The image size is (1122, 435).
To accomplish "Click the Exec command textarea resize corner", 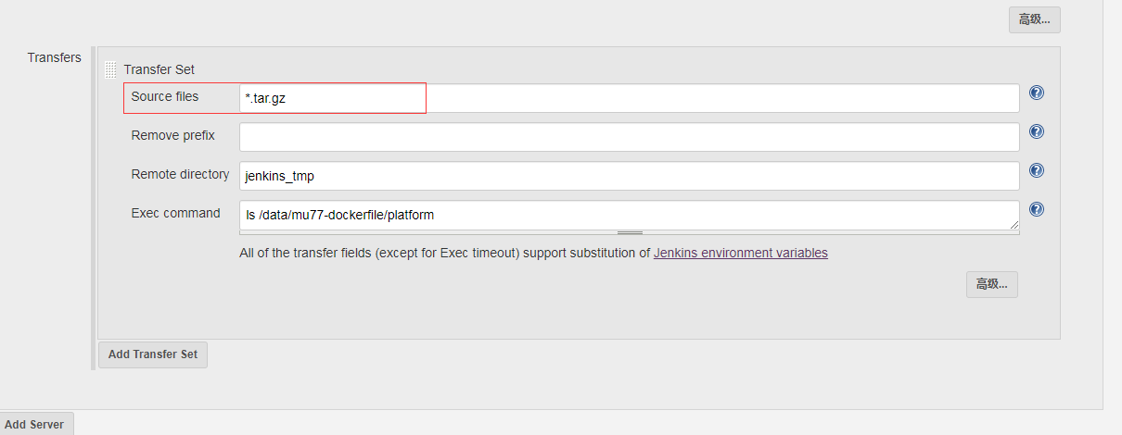I will click(x=1014, y=224).
